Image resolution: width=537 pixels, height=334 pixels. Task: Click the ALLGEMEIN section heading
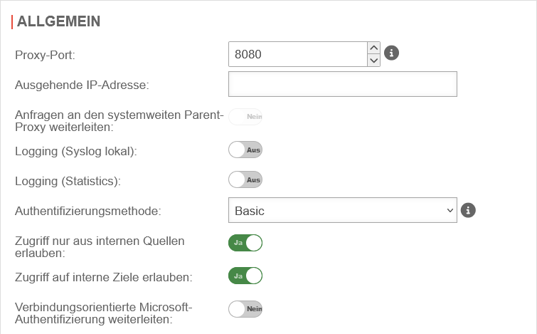58,21
